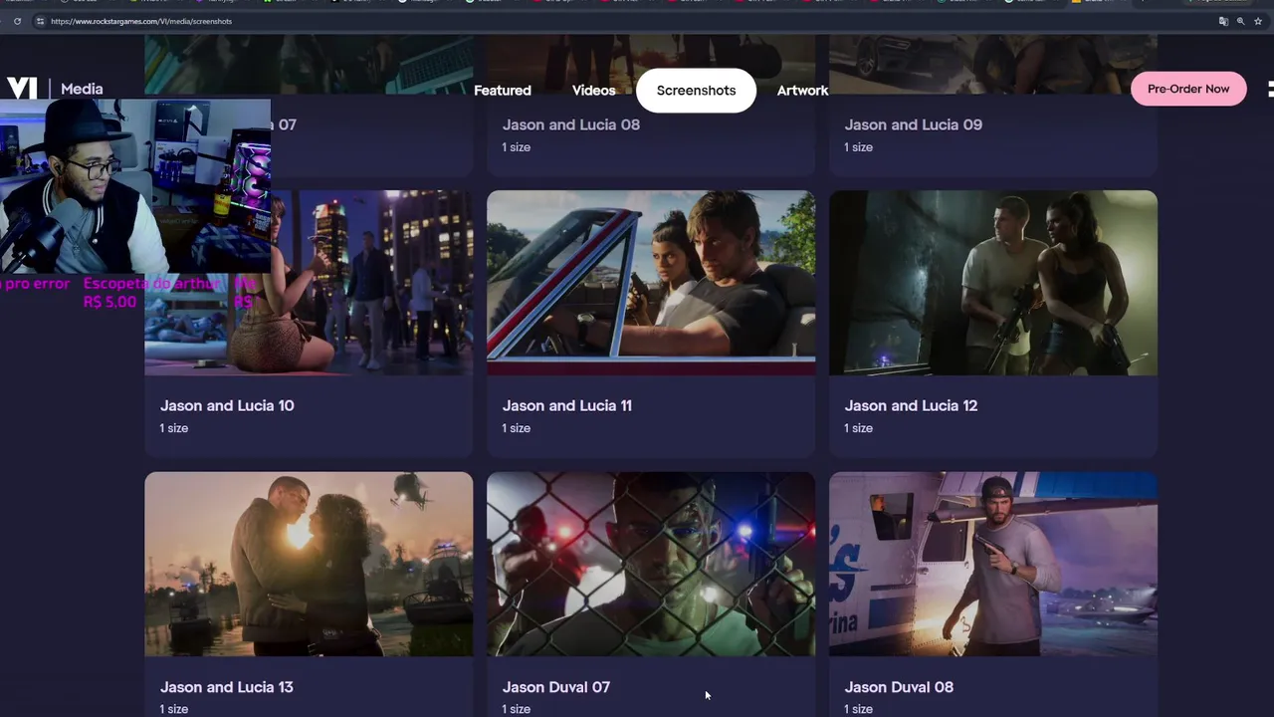Screen dimensions: 1274x717
Task: Open the Media section link
Action: [x=82, y=89]
